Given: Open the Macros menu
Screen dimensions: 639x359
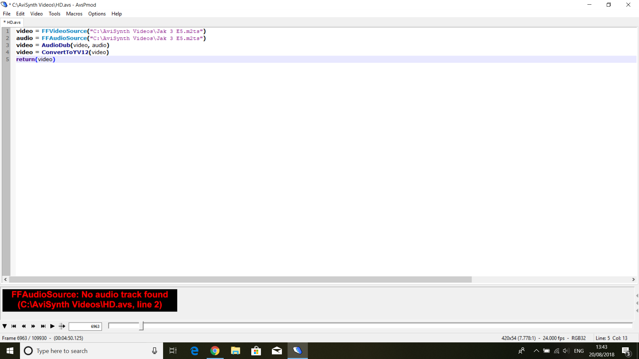Looking at the screenshot, I should 74,14.
